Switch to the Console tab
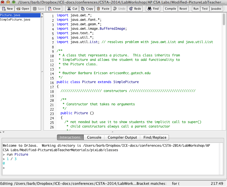227x187 pixels. point(94,137)
